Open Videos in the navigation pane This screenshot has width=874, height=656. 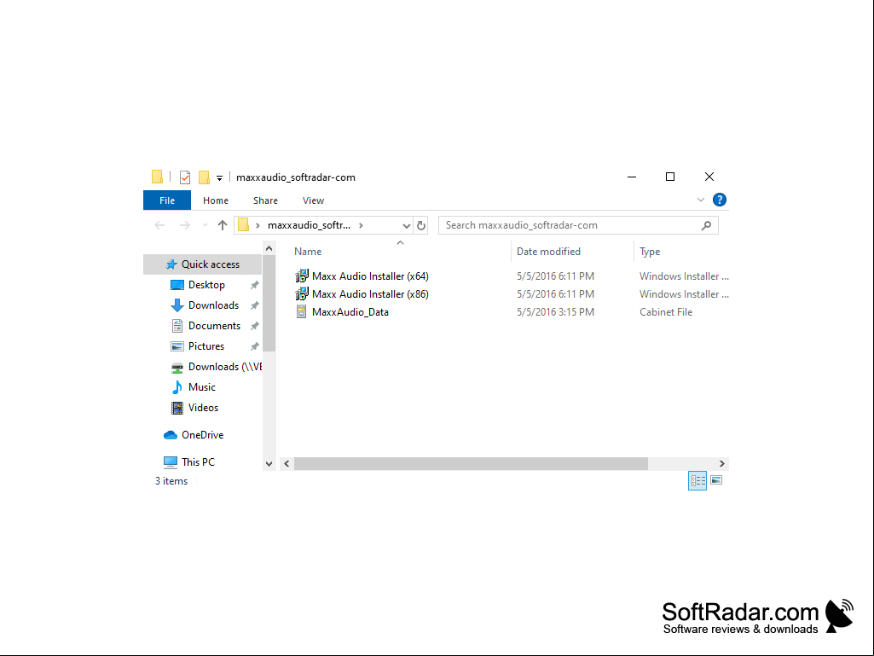(203, 408)
